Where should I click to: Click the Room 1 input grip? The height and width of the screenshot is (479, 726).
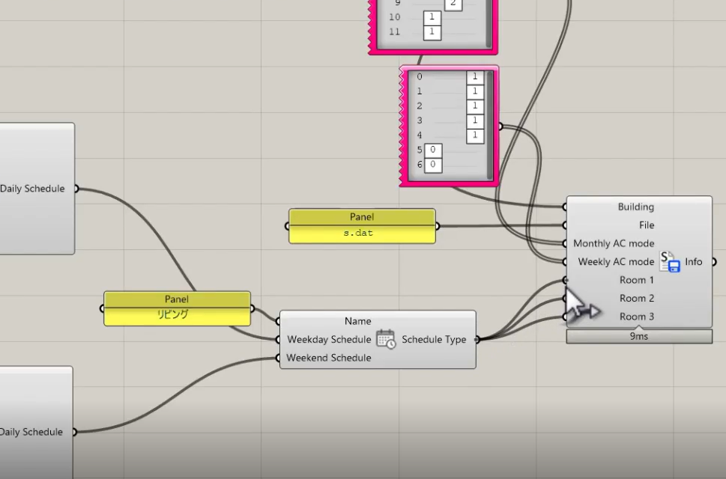(x=566, y=280)
